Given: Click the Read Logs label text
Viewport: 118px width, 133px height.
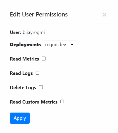Looking at the screenshot, I should click(x=21, y=73).
